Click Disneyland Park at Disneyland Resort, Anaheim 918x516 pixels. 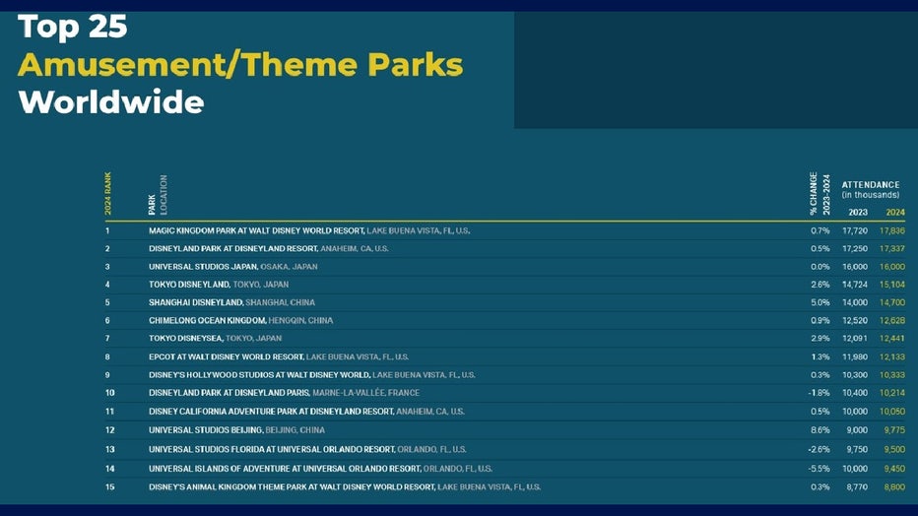268,248
